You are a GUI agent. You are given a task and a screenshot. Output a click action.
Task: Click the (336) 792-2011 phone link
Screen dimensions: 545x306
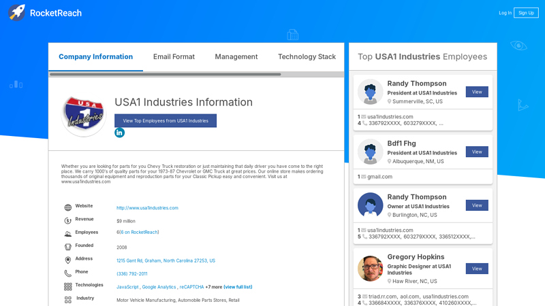pos(131,274)
